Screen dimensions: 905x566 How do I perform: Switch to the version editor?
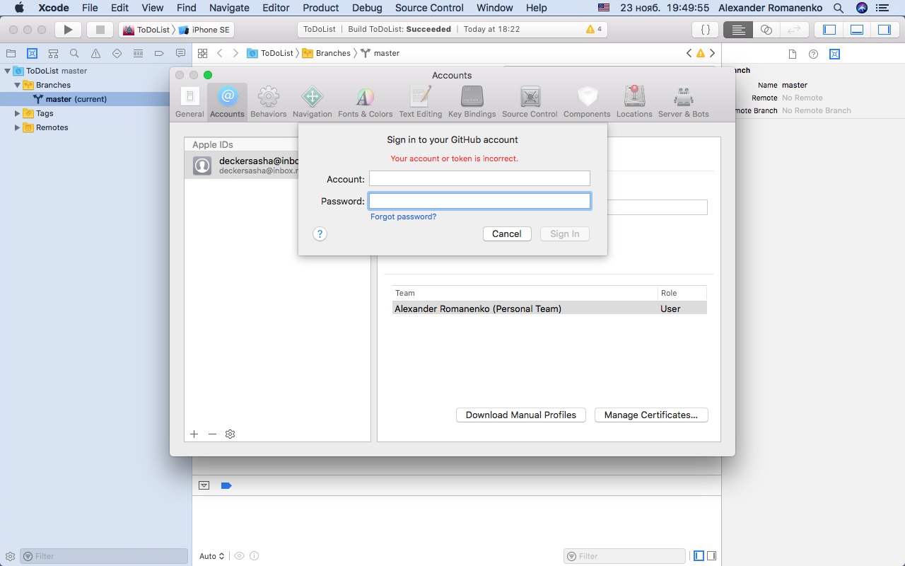pos(793,30)
